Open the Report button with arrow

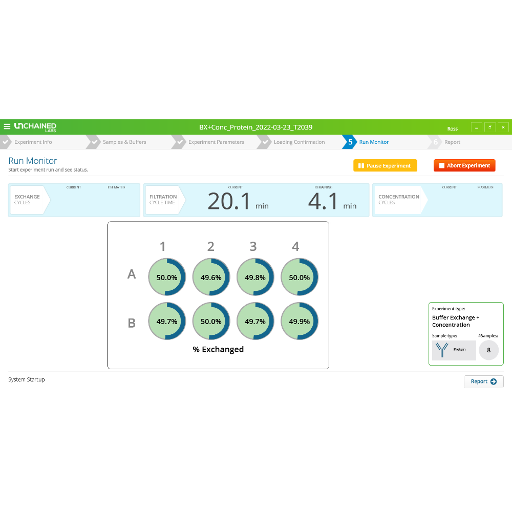483,381
